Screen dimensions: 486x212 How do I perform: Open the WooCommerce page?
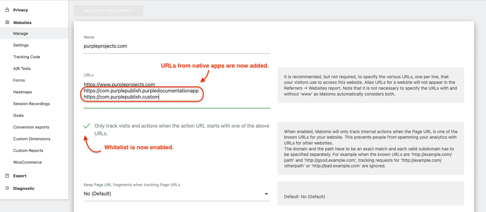click(27, 162)
